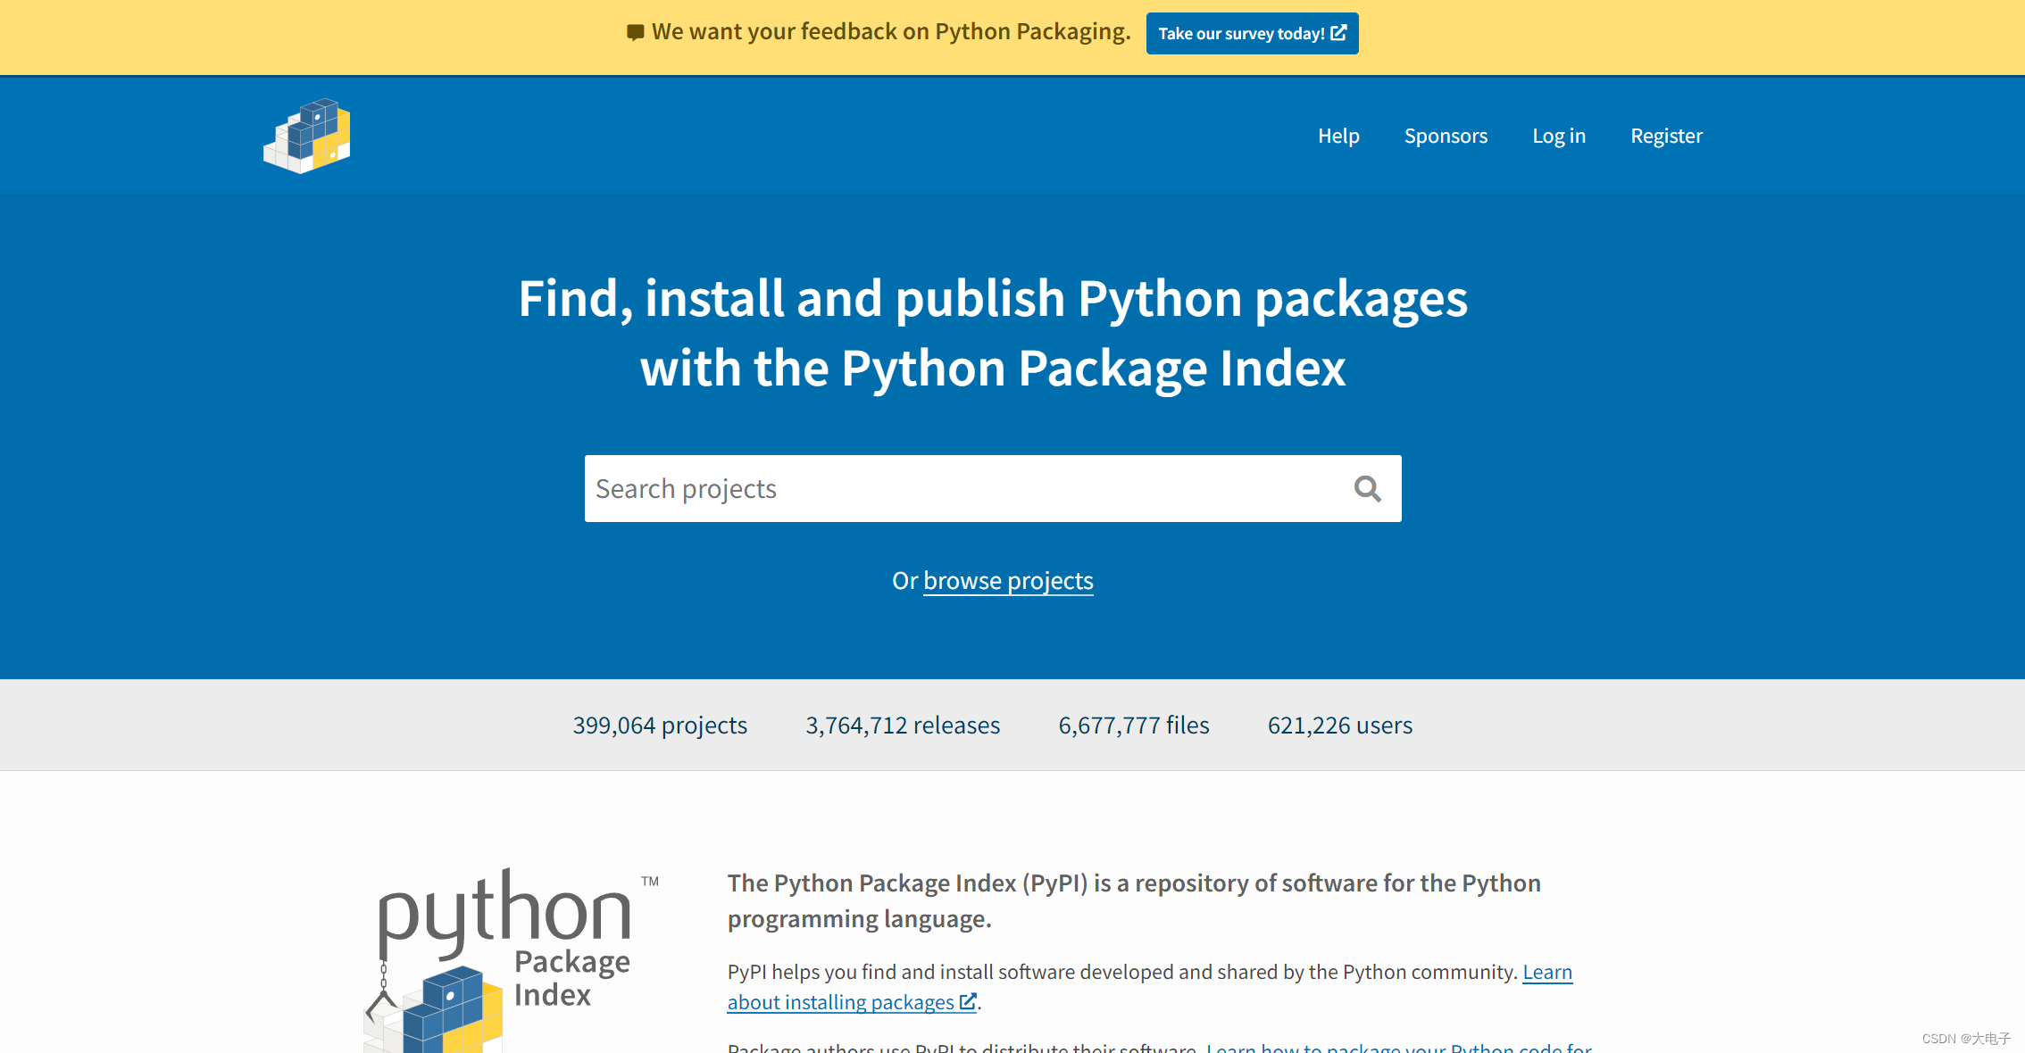Viewport: 2025px width, 1053px height.
Task: Open the Register page
Action: pos(1666,136)
